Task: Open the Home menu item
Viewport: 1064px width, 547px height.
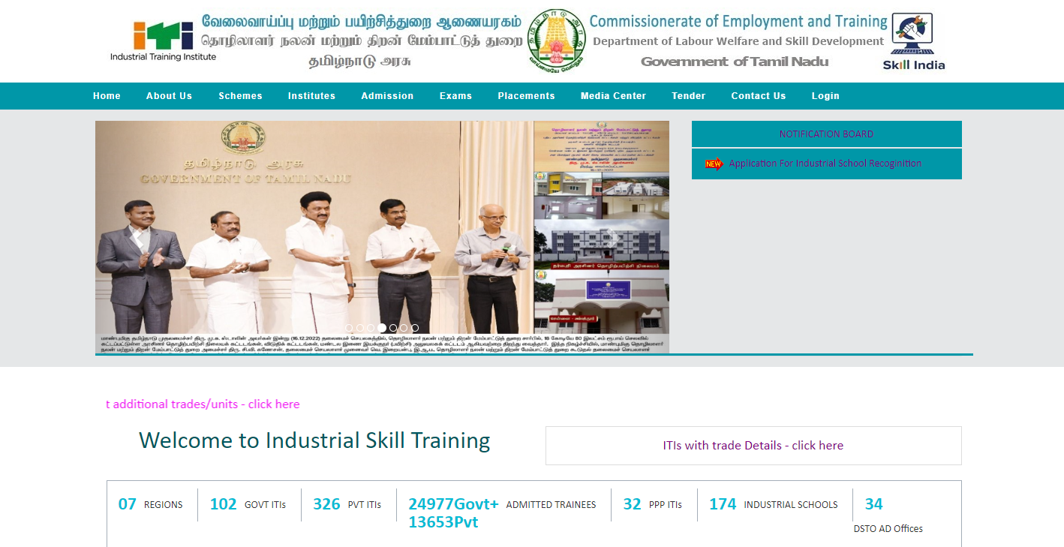Action: click(x=107, y=96)
